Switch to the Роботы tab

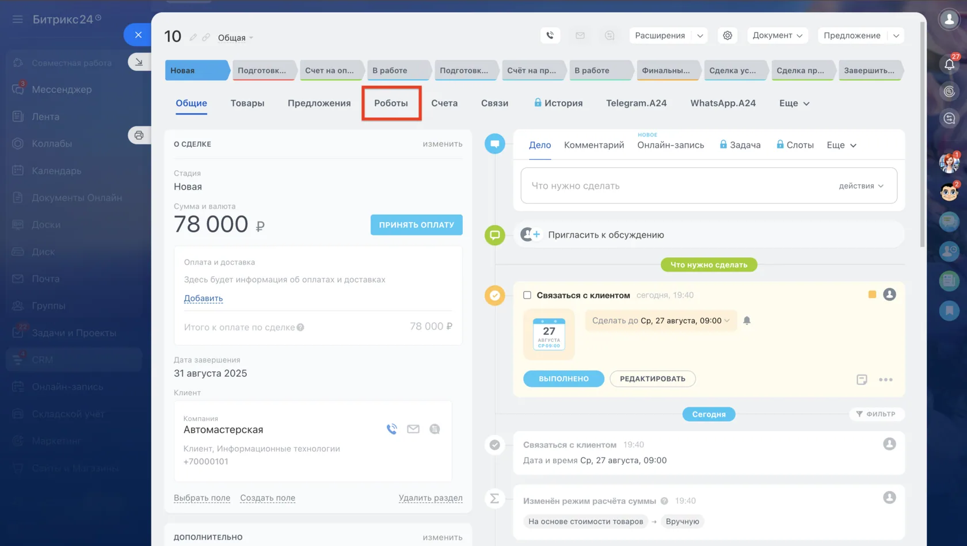[x=391, y=104]
